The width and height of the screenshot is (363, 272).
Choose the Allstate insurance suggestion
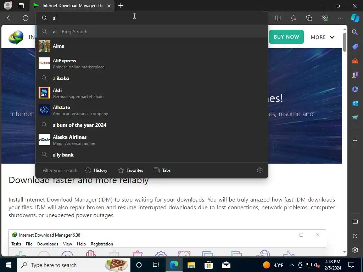point(152,110)
